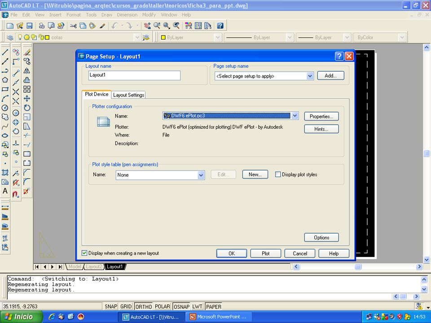Click the Options button
This screenshot has width=431, height=323.
pos(321,238)
